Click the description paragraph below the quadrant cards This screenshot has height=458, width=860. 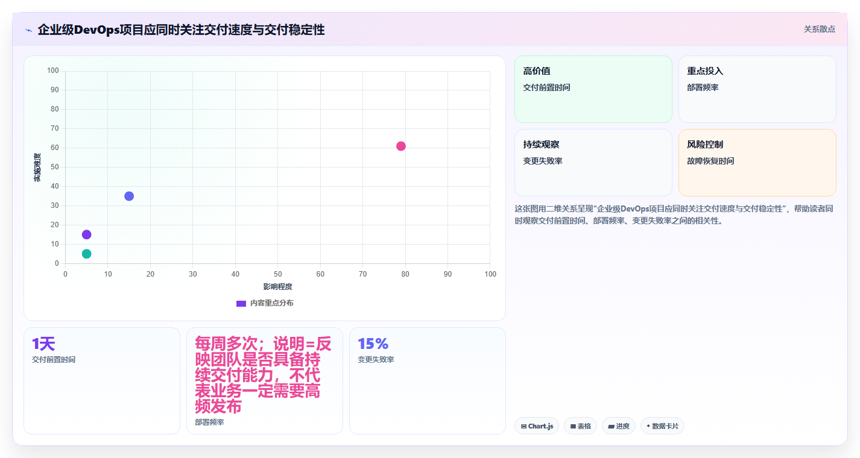[x=674, y=215]
